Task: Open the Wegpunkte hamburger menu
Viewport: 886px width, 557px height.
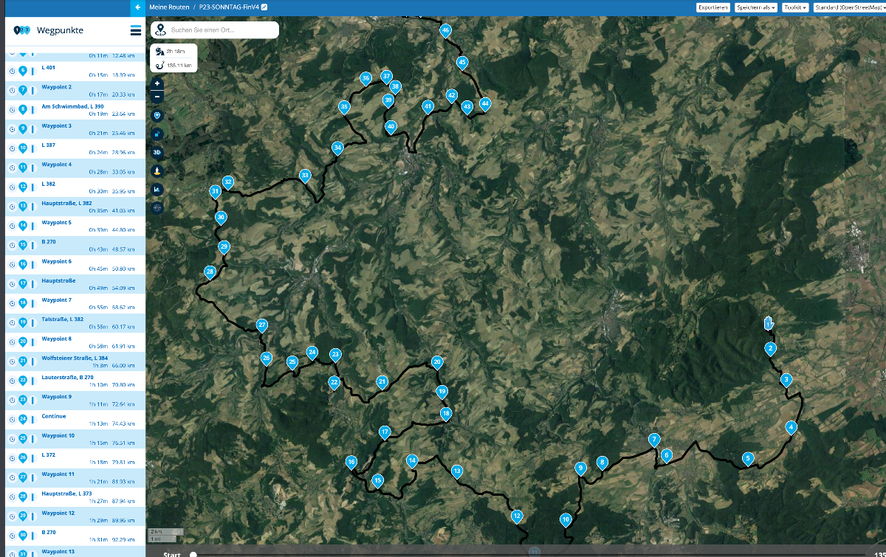Action: [x=135, y=30]
